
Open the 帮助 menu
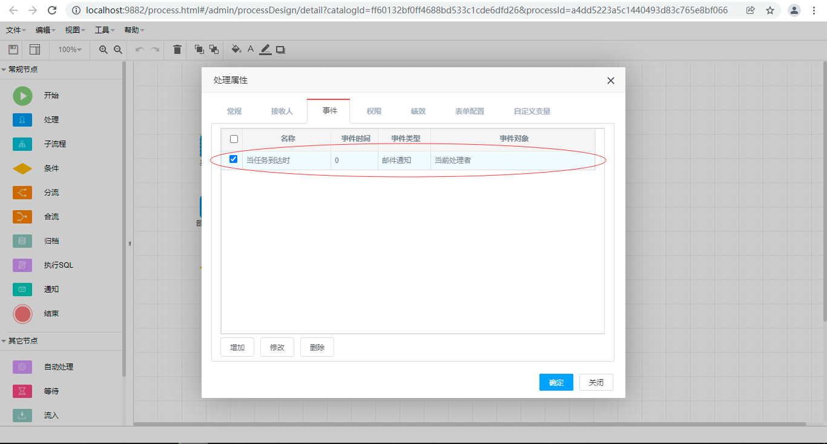coord(134,30)
